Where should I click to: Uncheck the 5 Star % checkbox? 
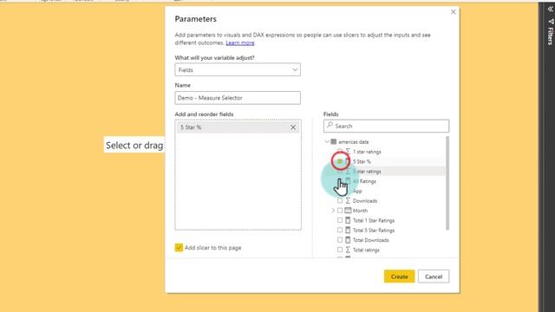coord(340,161)
